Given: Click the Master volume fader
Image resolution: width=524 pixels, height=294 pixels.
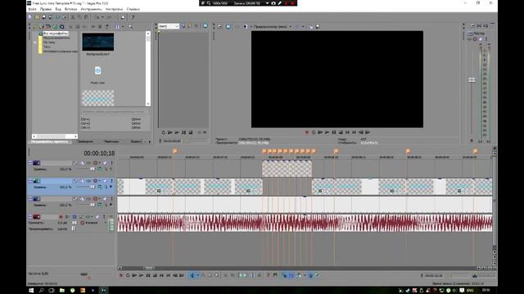Looking at the screenshot, I should [x=472, y=80].
